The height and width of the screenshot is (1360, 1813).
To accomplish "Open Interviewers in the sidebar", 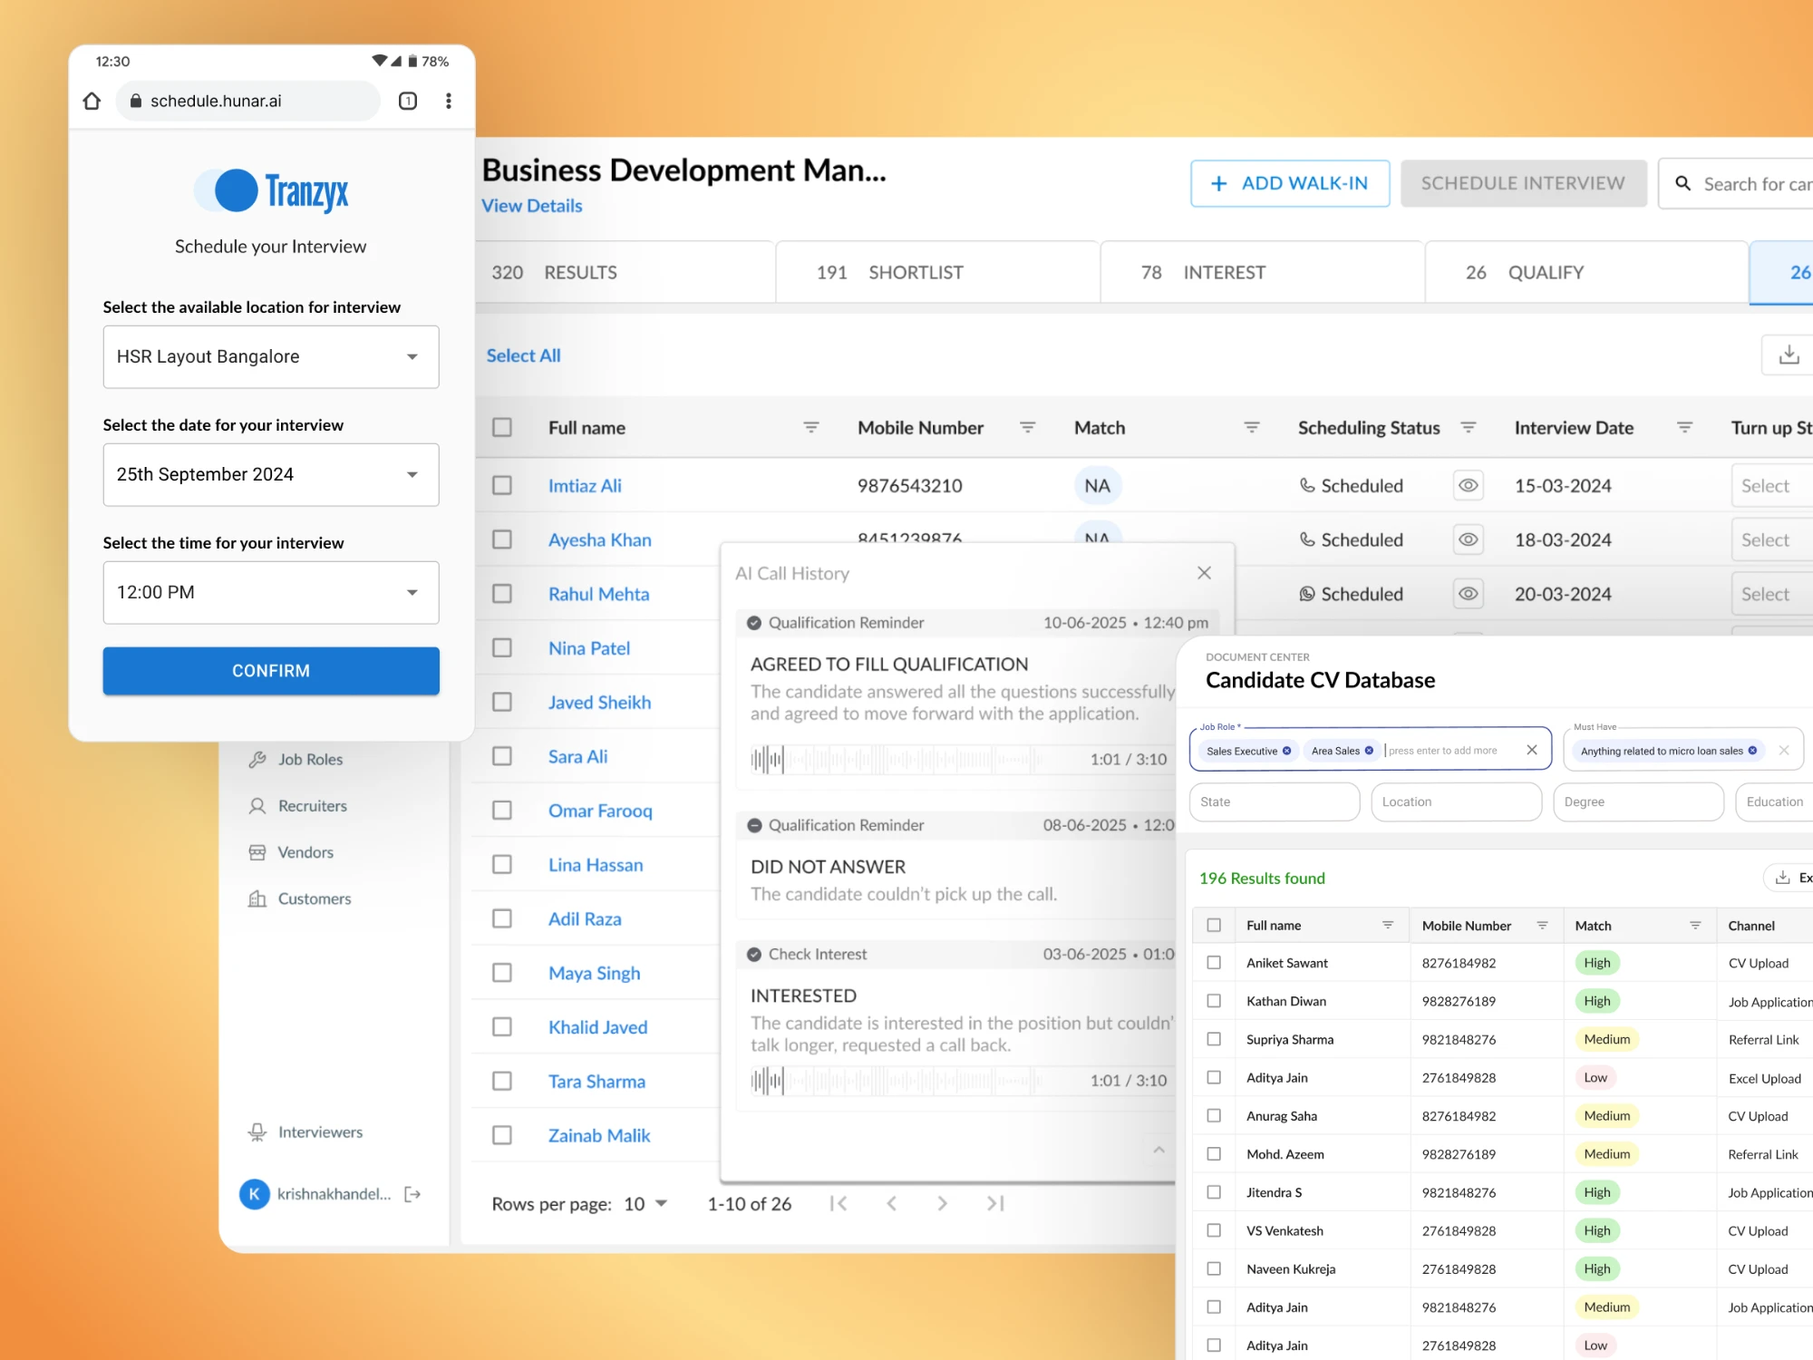I will (305, 1132).
